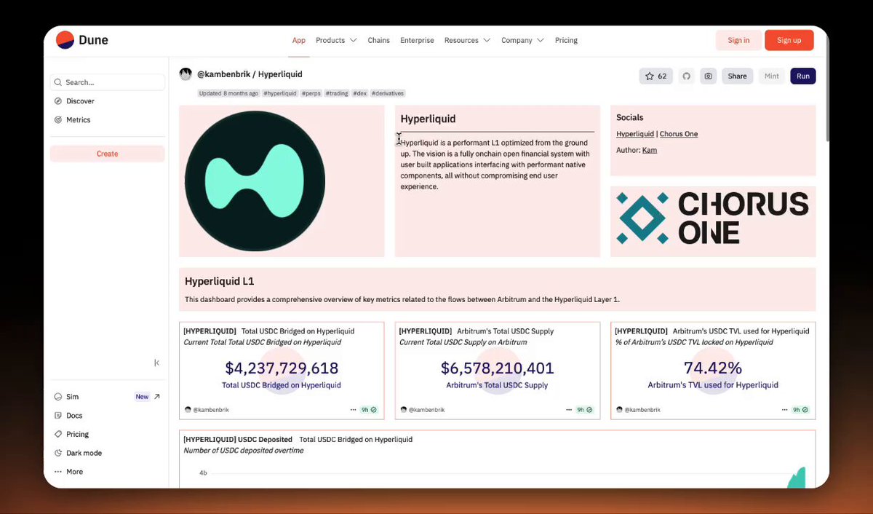Click the 'Hyperliquid L1' section heading
The height and width of the screenshot is (514, 873).
point(220,281)
